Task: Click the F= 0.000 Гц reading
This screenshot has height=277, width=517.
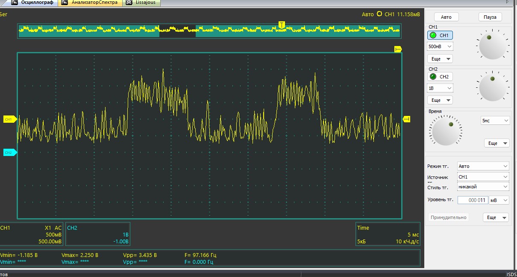Action: pyautogui.click(x=199, y=262)
